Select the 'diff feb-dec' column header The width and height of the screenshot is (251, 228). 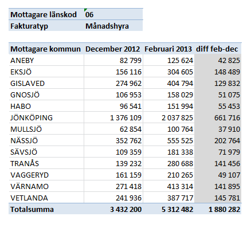pos(217,49)
